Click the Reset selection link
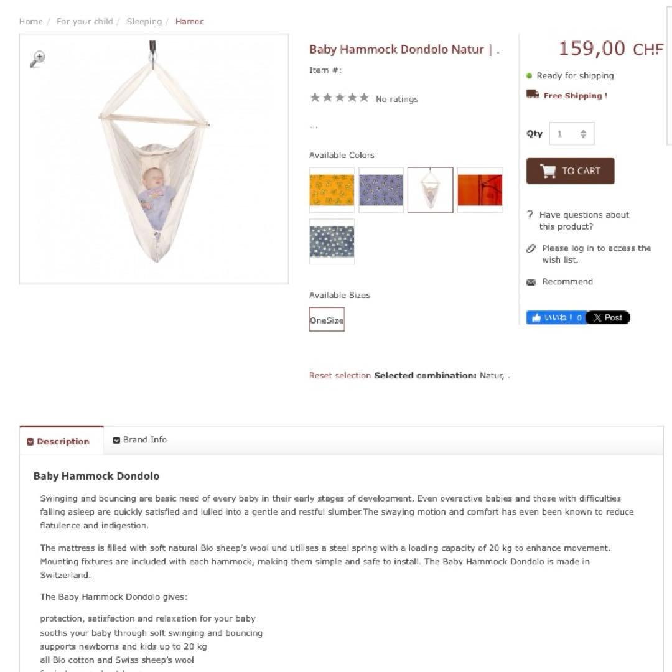Screen dimensions: 672x672 [340, 376]
